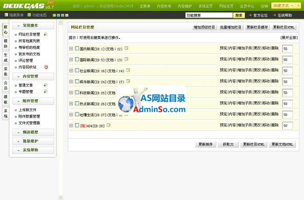Switch to the 模块 side tab

(6, 44)
